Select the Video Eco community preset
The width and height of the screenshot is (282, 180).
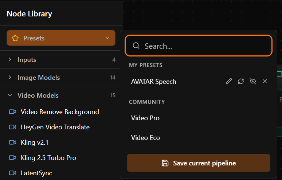tap(145, 138)
